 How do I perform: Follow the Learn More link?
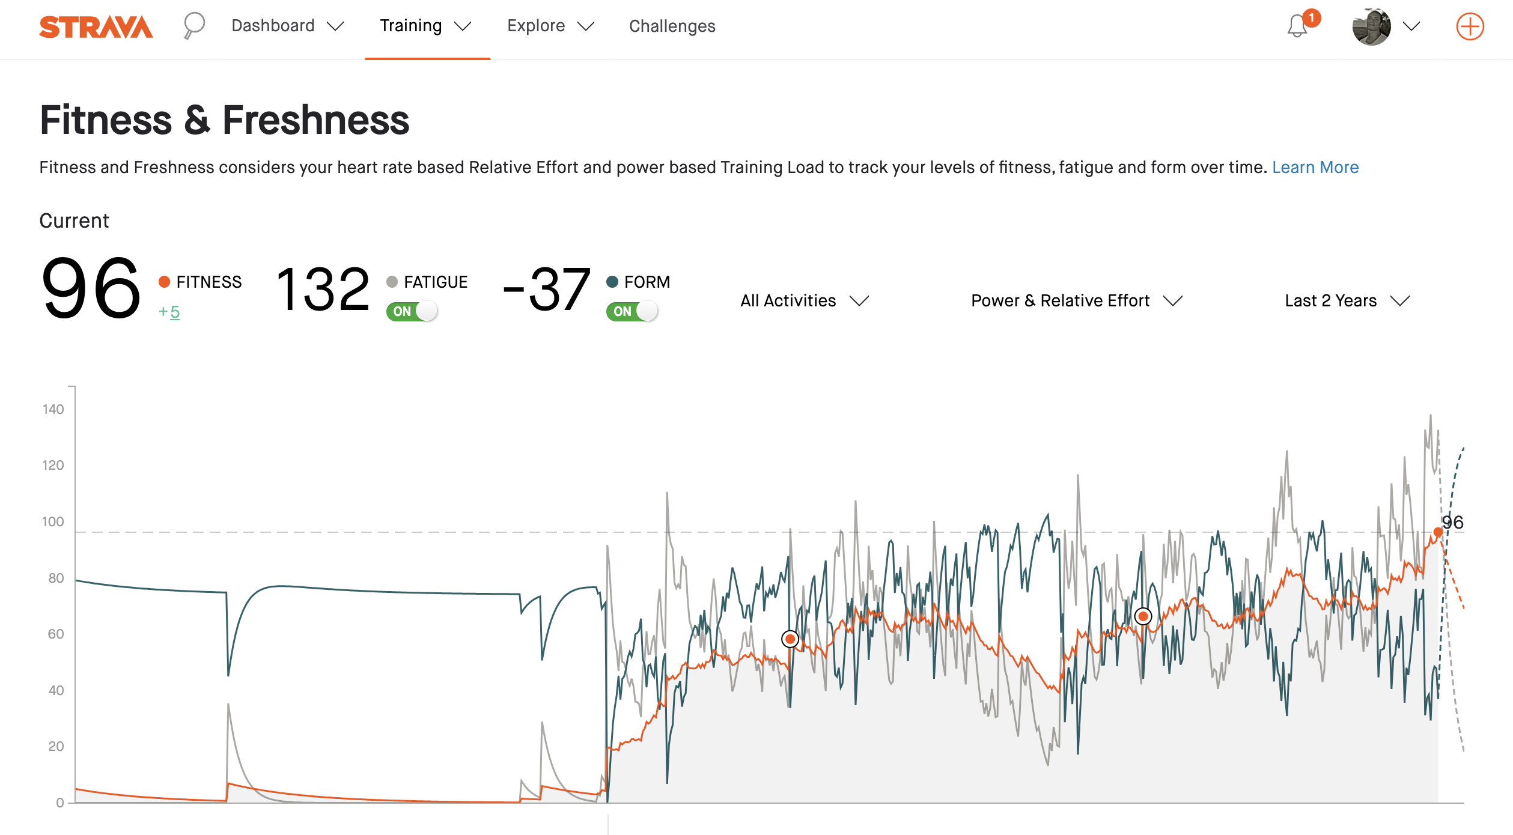[x=1315, y=167]
